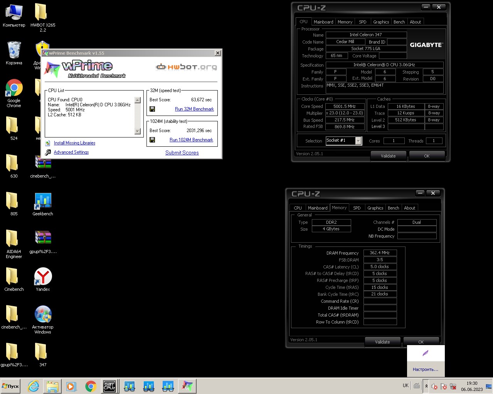Click OK in the lower CPU-Z window
The height and width of the screenshot is (394, 493).
[421, 342]
